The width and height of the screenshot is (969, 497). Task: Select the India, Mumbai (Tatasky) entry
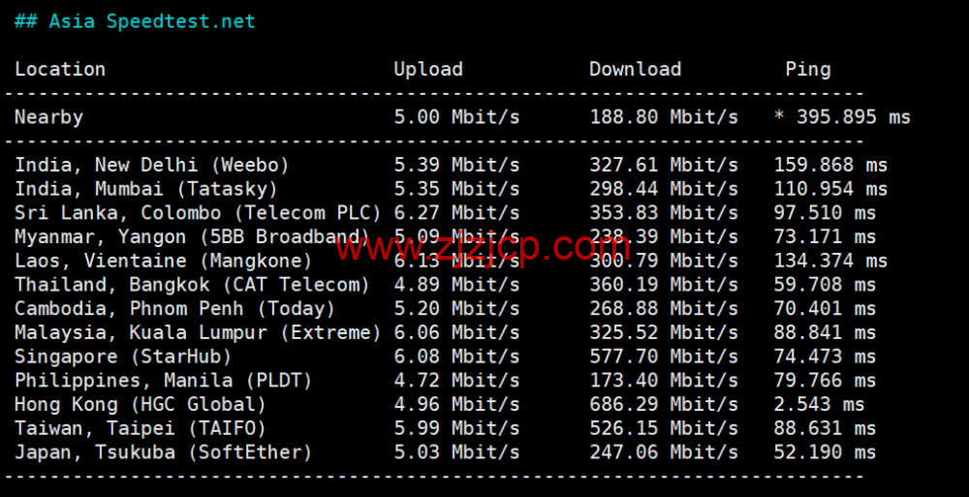click(x=145, y=189)
